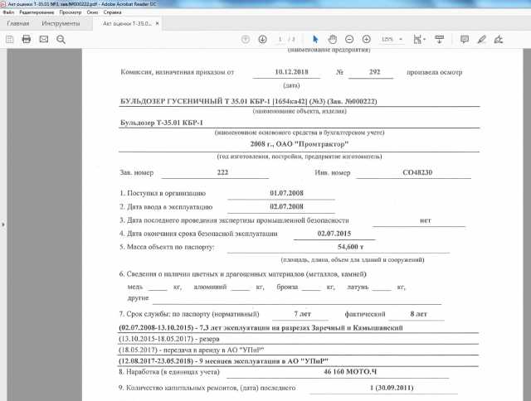Screen dimensions: 531x401
Task: Click the date 10.12.2018 in document
Action: tap(291, 72)
